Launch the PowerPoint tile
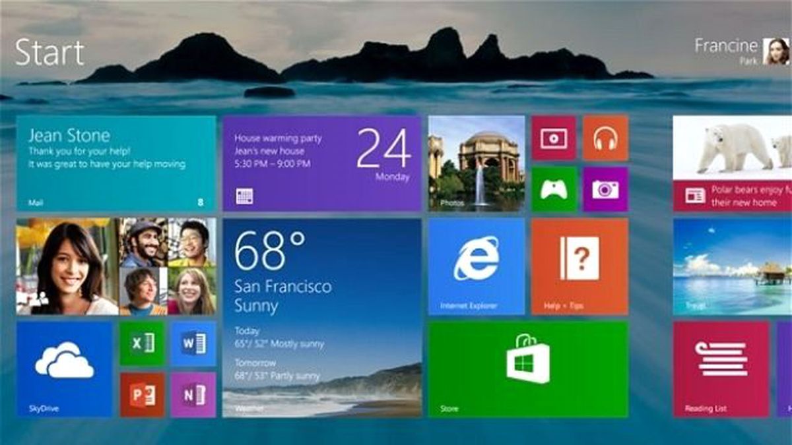The image size is (792, 445). coord(142,395)
